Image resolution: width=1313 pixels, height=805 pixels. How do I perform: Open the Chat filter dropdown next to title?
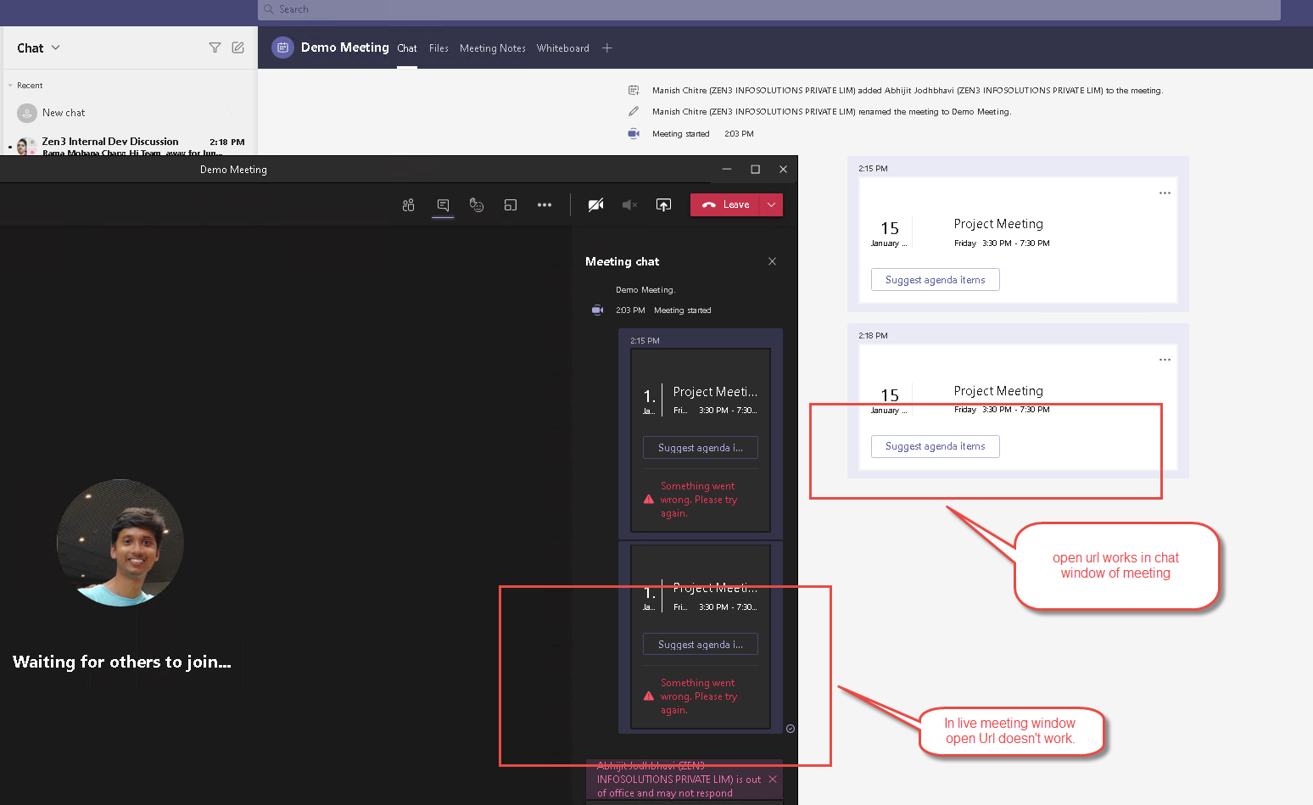pyautogui.click(x=53, y=48)
